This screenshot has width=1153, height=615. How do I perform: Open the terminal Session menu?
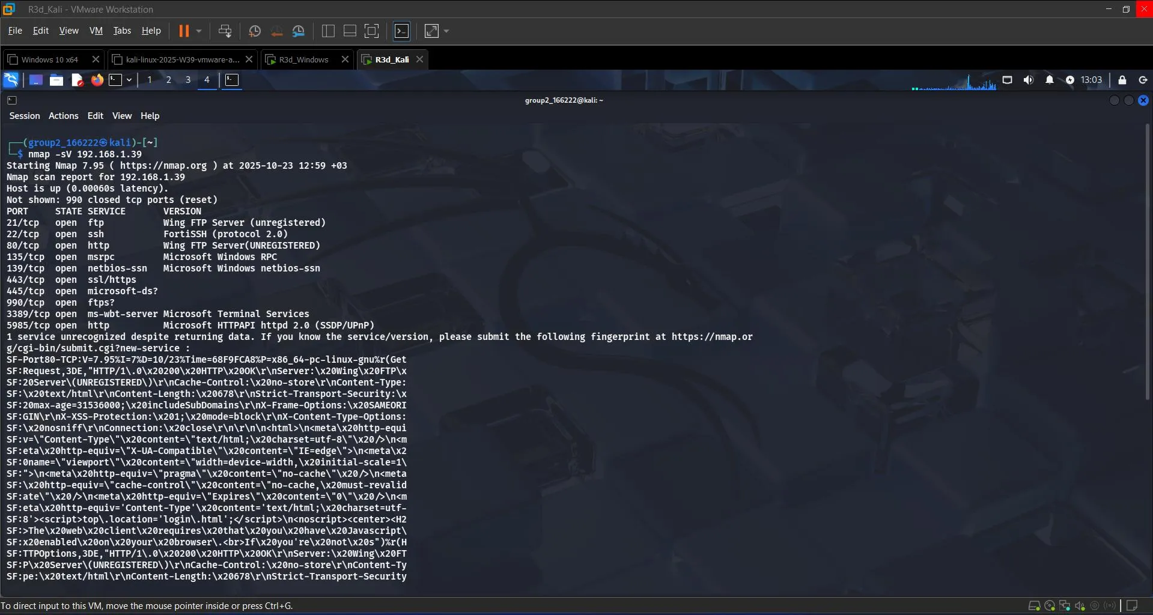click(x=25, y=116)
